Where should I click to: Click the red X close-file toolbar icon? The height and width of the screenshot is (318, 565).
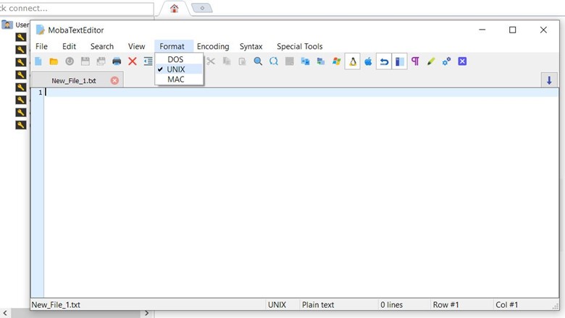(x=133, y=61)
